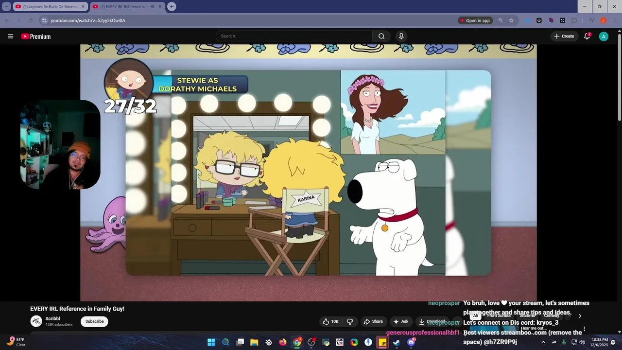
Task: Open Chrome three-dot menu
Action: click(x=614, y=20)
